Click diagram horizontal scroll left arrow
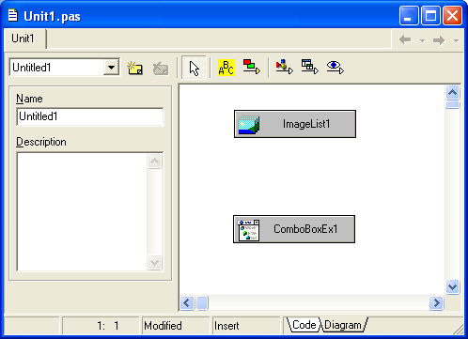The width and height of the screenshot is (468, 339). pos(187,303)
